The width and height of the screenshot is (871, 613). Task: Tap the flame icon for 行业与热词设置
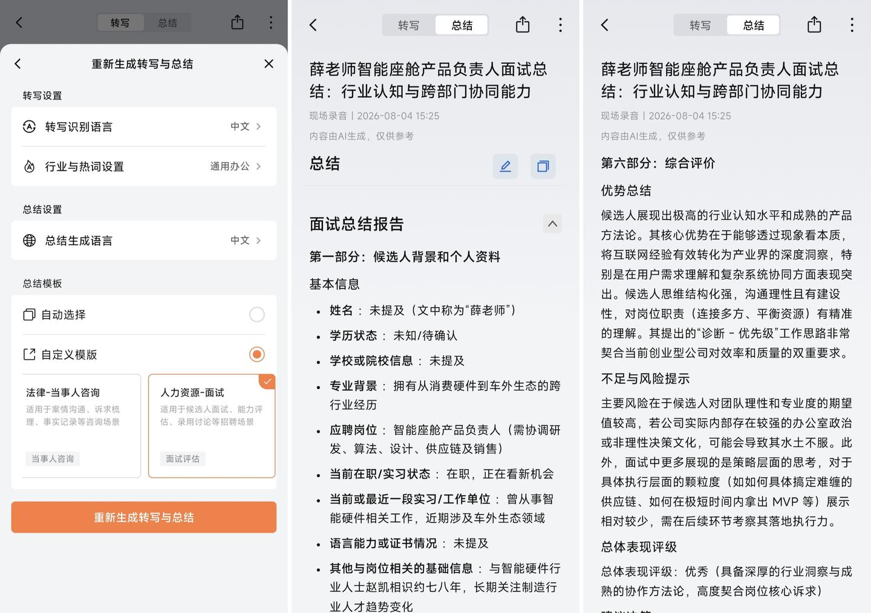29,166
